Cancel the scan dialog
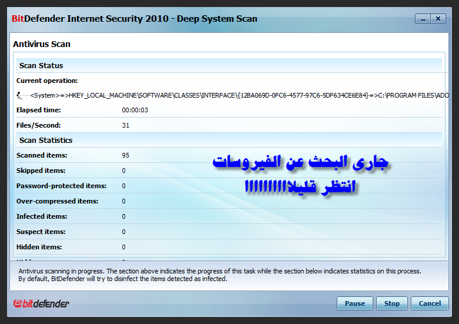Image resolution: width=459 pixels, height=324 pixels. pos(430,303)
